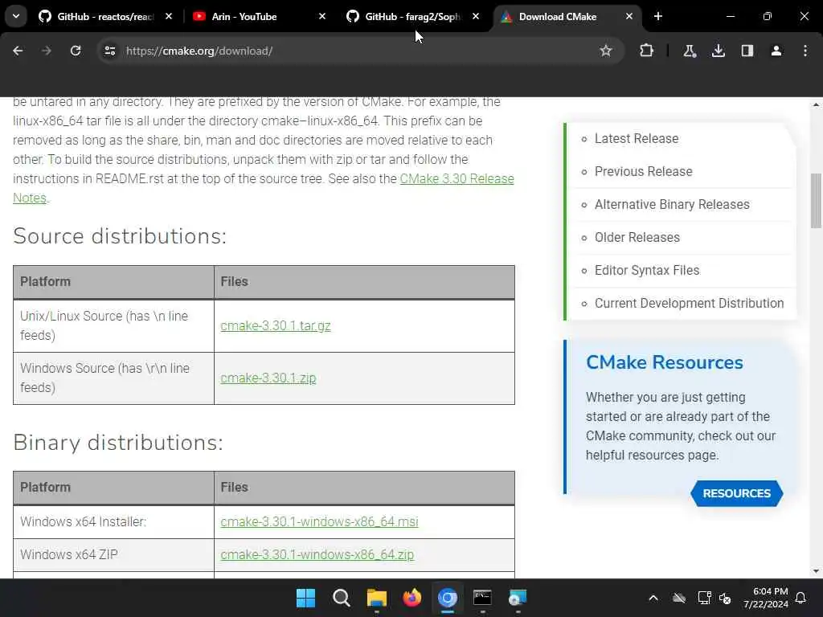
Task: Open the clock showing 6:04 PM
Action: (x=766, y=598)
